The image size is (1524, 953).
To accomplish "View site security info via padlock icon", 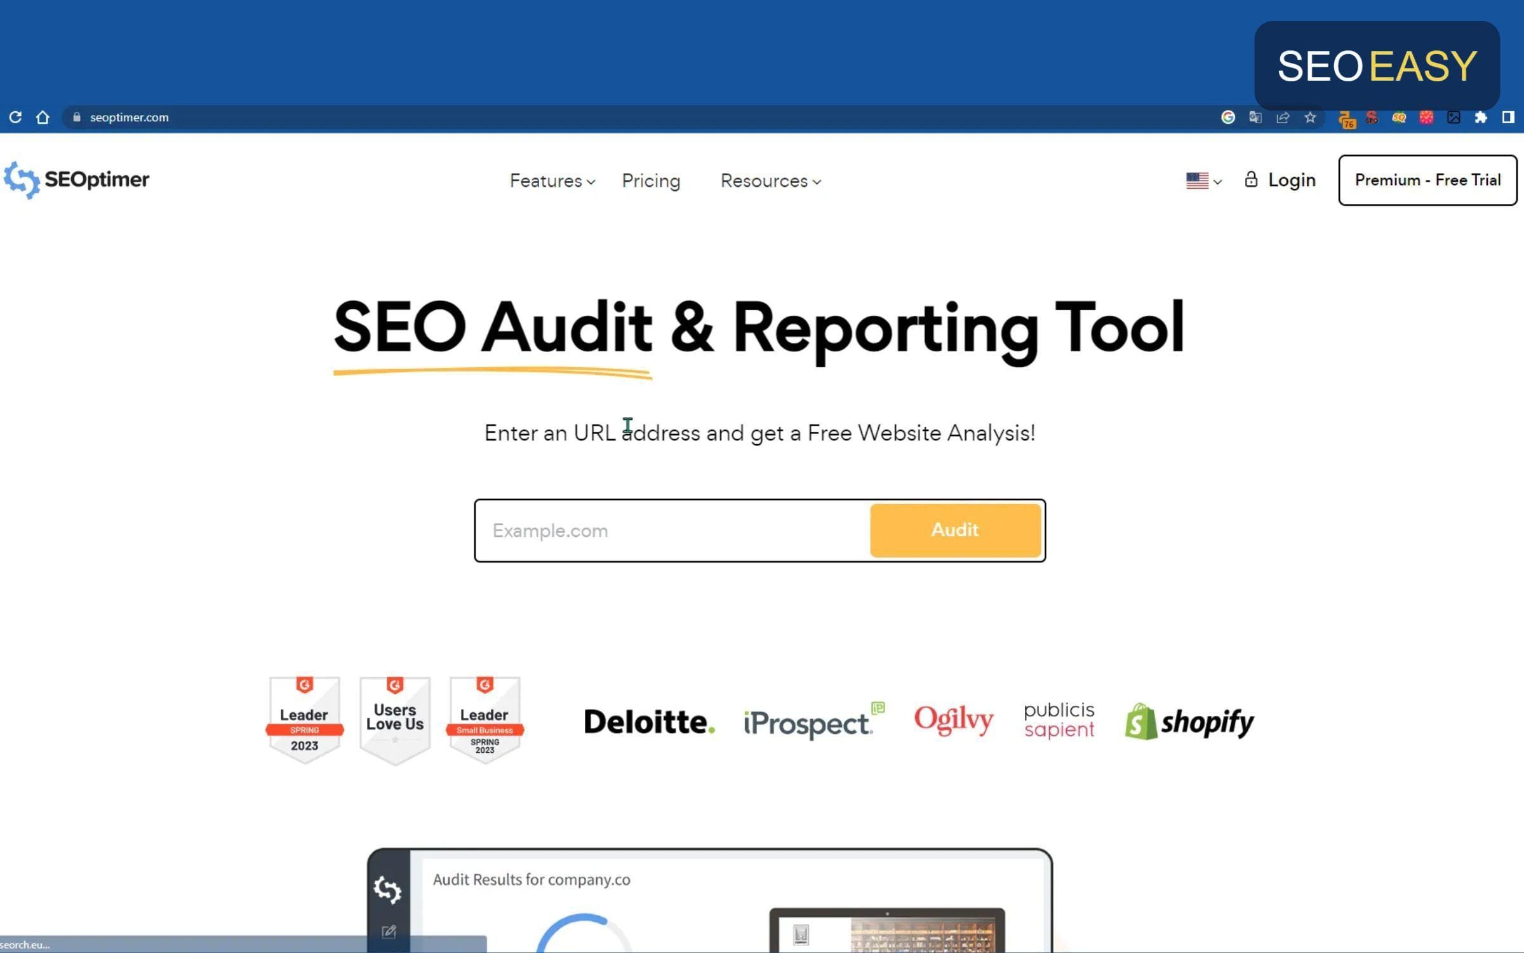I will point(77,117).
